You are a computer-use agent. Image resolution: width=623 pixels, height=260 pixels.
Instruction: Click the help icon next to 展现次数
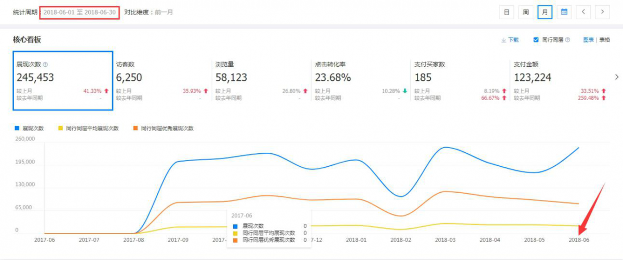(45, 65)
